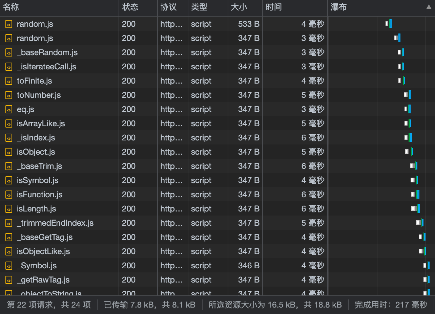The width and height of the screenshot is (435, 314).
Task: Click the 协议 column header
Action: tap(169, 7)
